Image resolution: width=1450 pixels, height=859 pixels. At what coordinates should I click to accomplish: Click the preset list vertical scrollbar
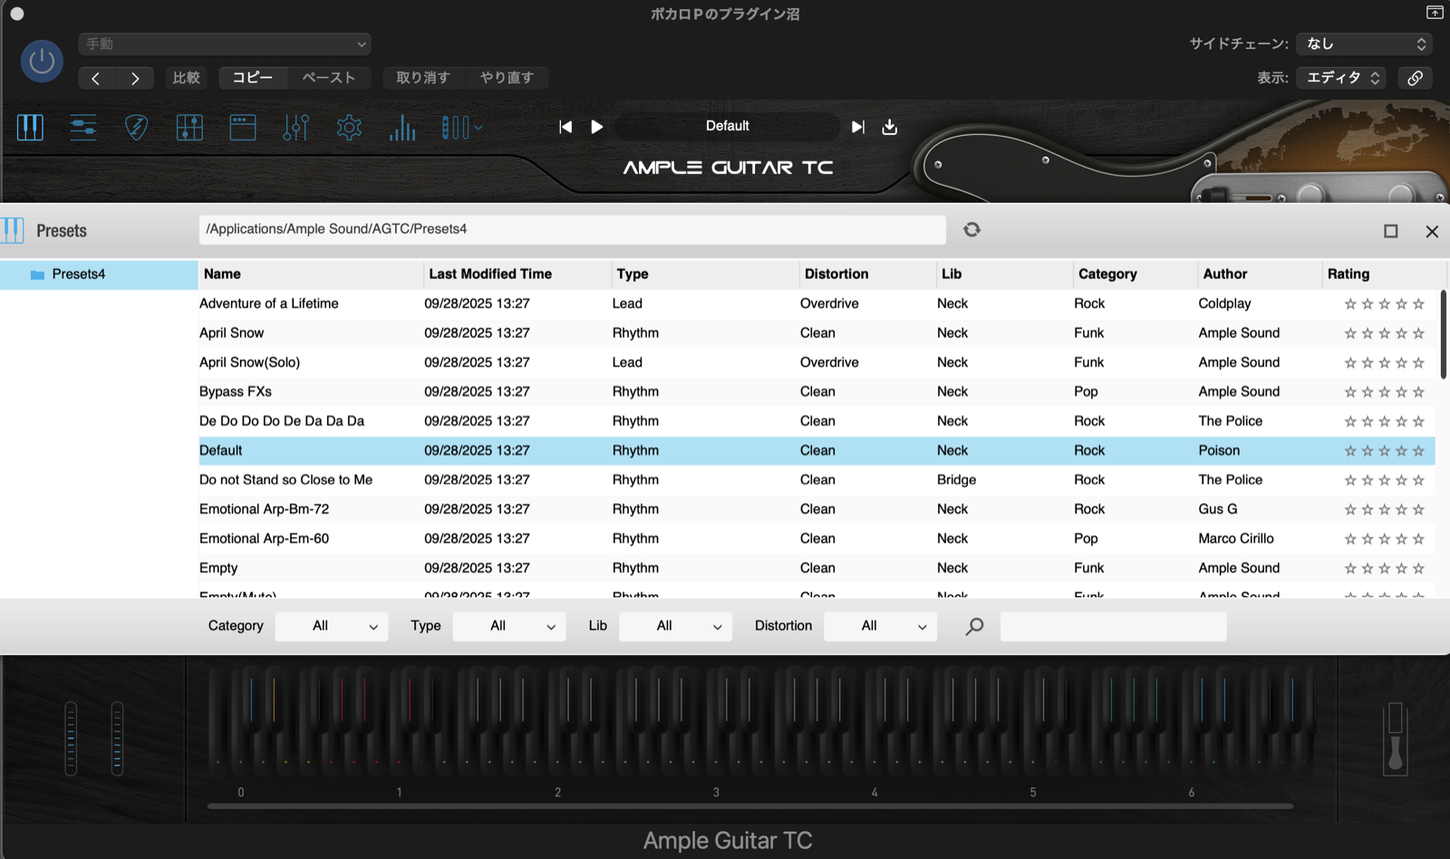[1443, 335]
